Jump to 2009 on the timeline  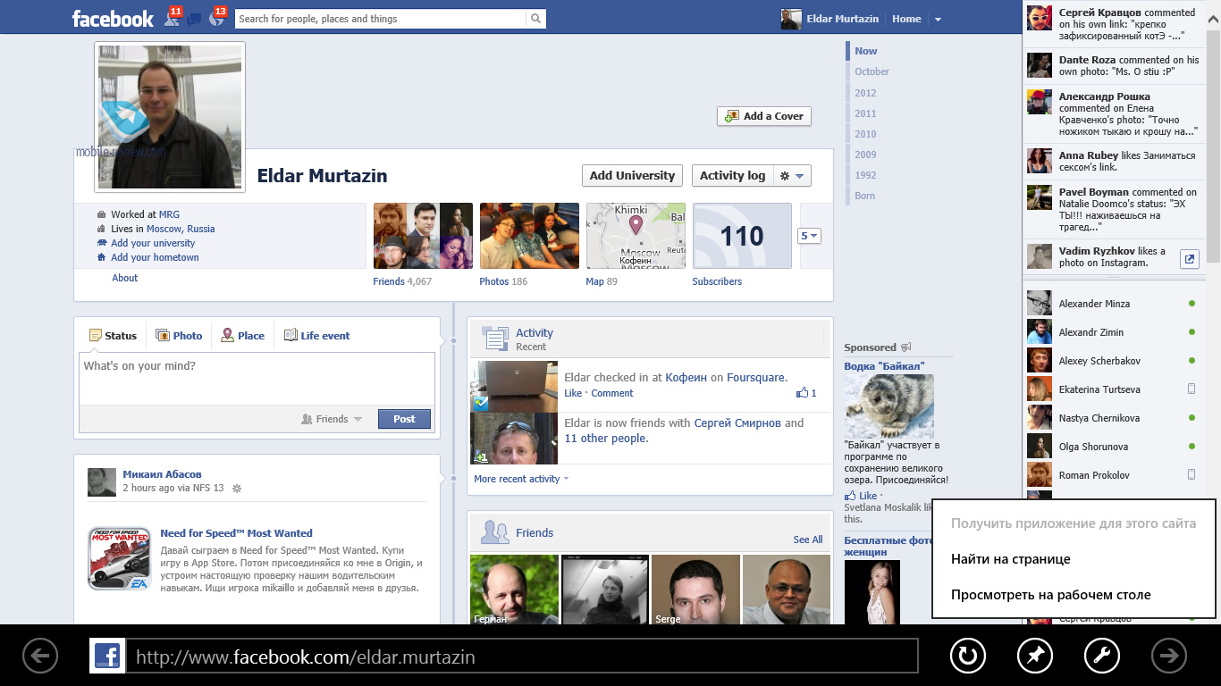coord(865,155)
